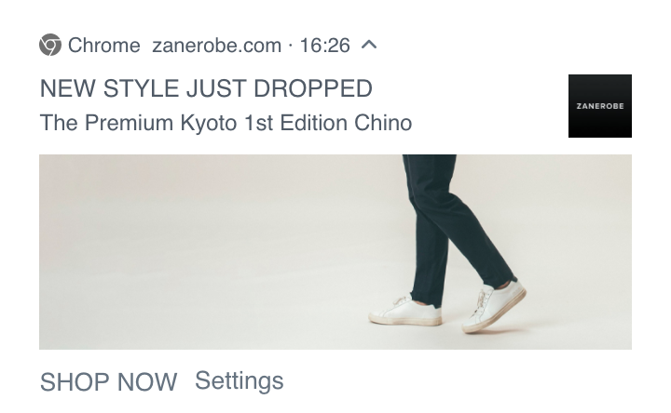Click the word Kyoto in the subtitle
The width and height of the screenshot is (671, 413).
pyautogui.click(x=209, y=124)
